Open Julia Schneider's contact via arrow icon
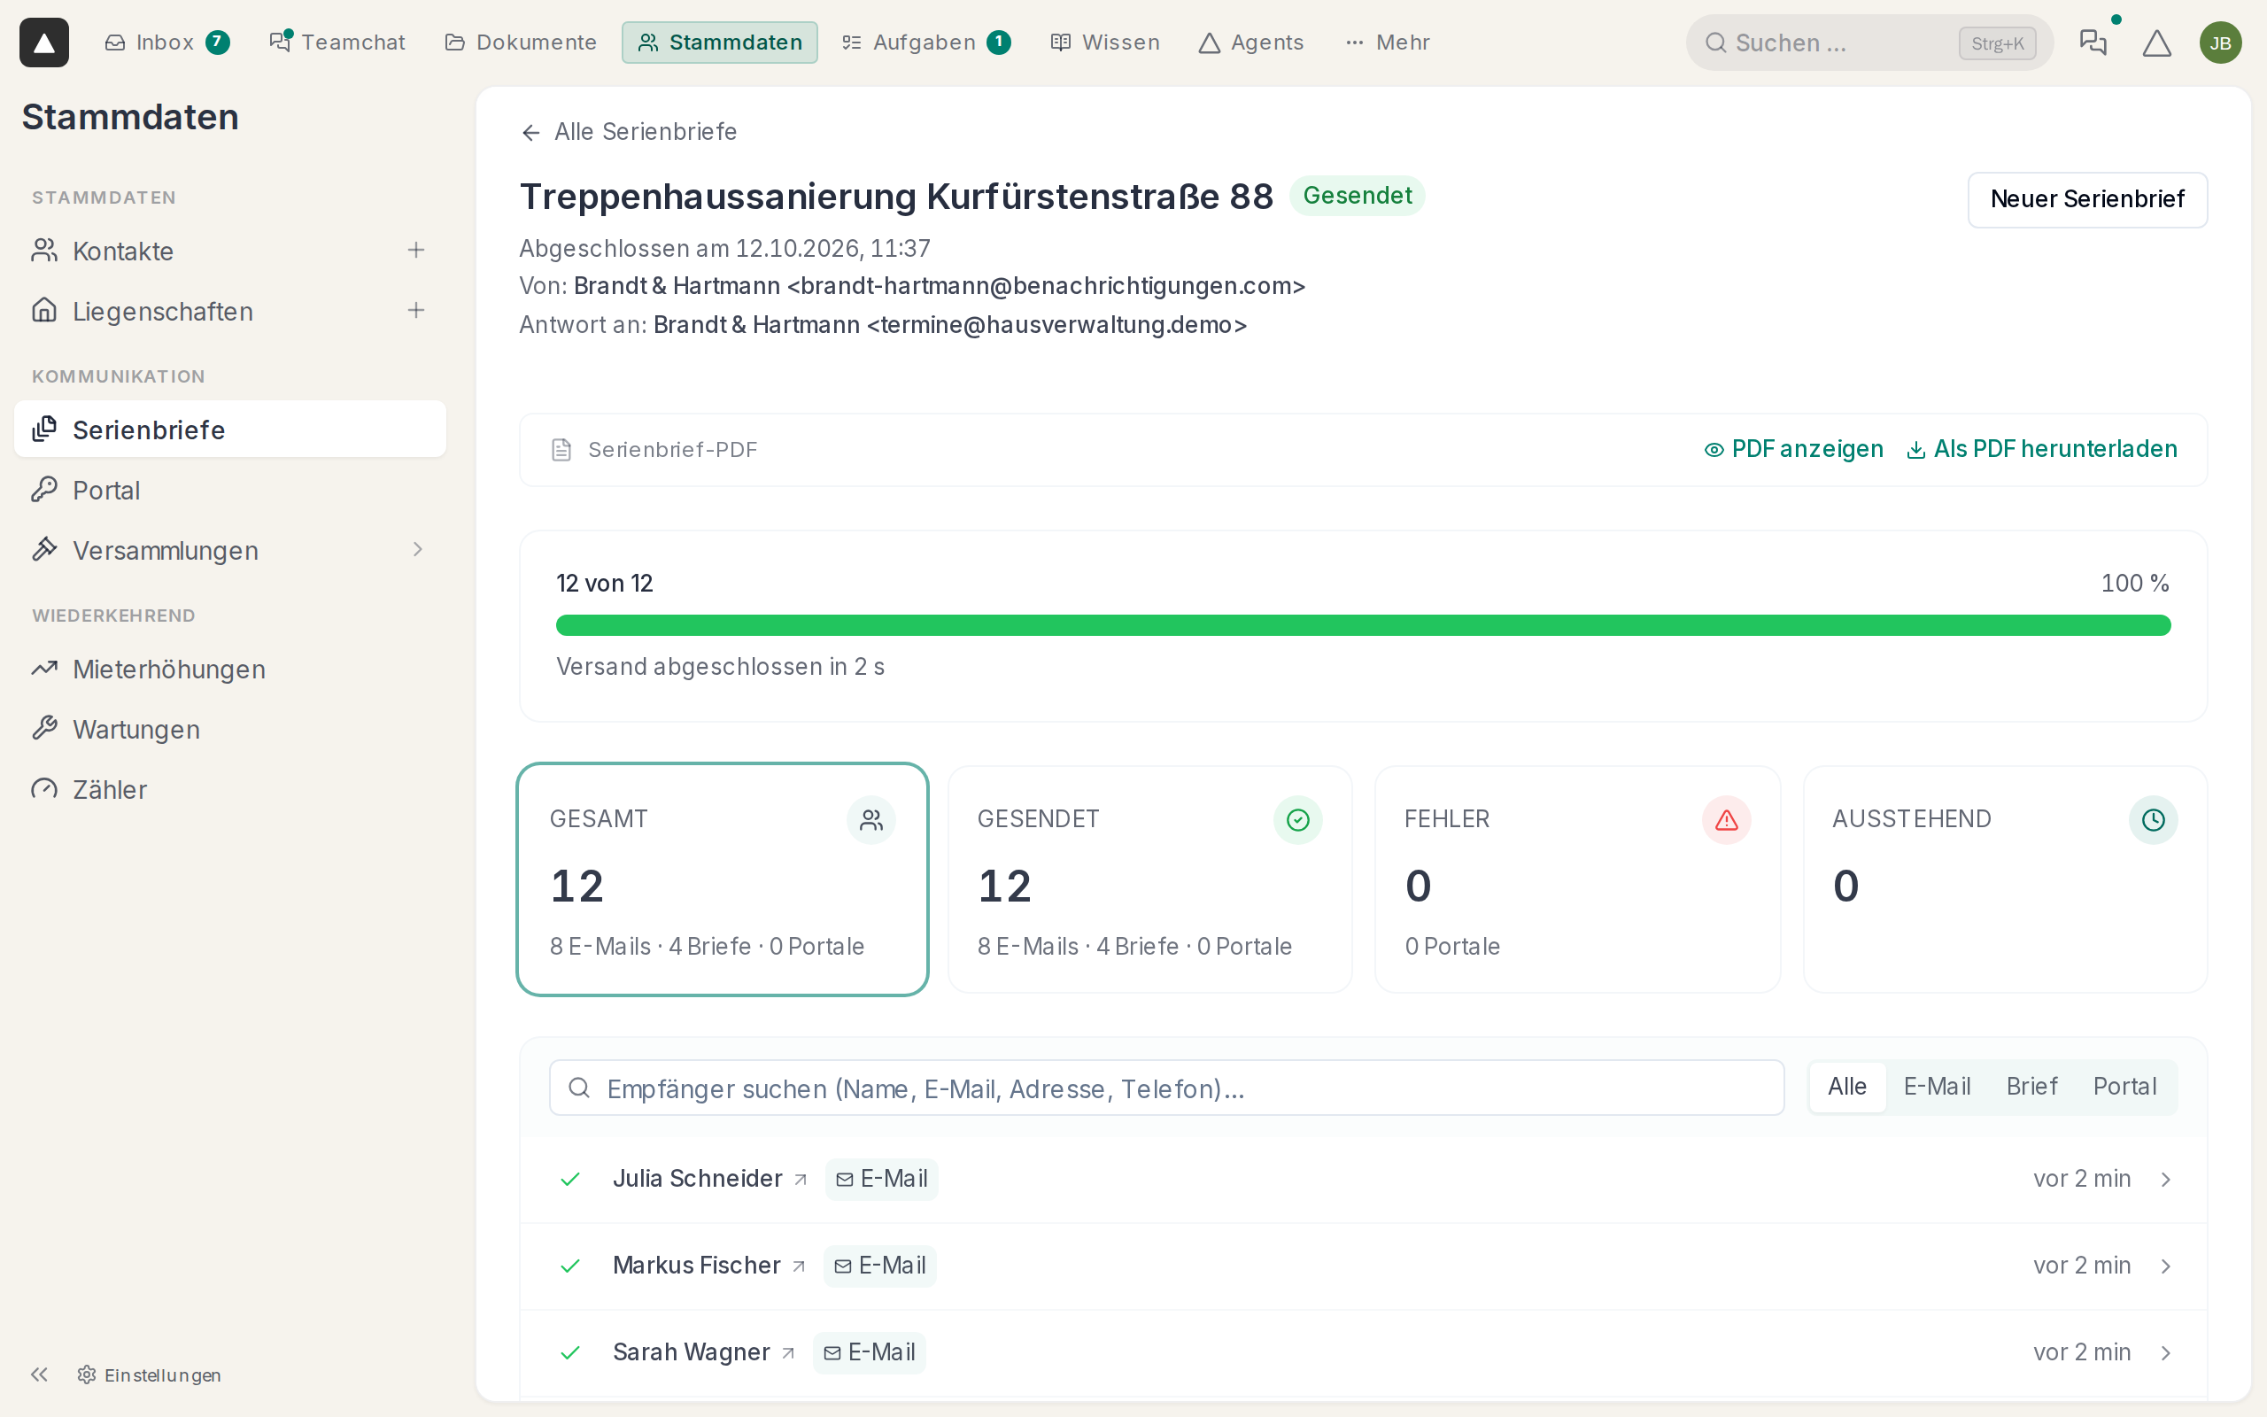Screen dimensions: 2267x1417 (800, 1180)
